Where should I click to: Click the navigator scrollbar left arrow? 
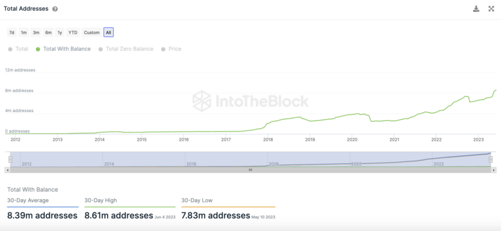pos(7,170)
